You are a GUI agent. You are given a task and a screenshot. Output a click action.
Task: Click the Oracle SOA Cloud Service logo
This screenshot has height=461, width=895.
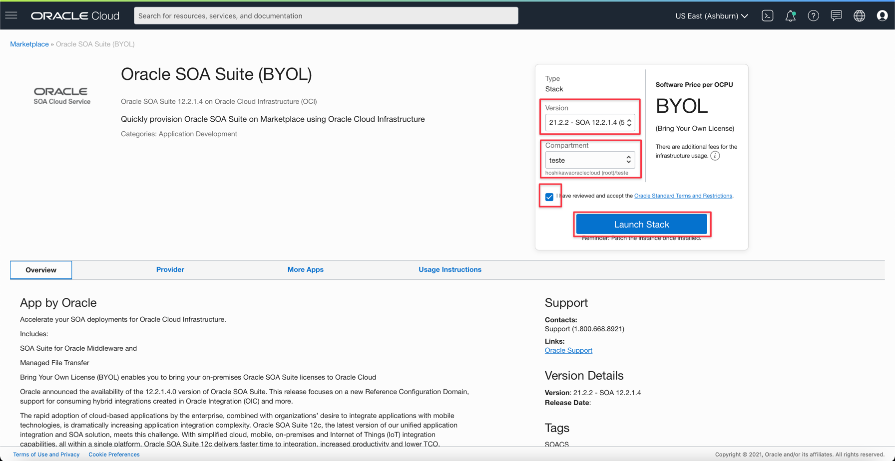pos(62,96)
